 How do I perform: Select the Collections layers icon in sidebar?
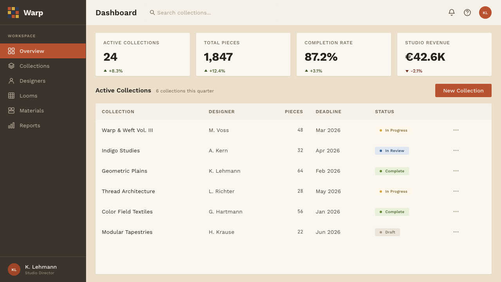click(11, 66)
